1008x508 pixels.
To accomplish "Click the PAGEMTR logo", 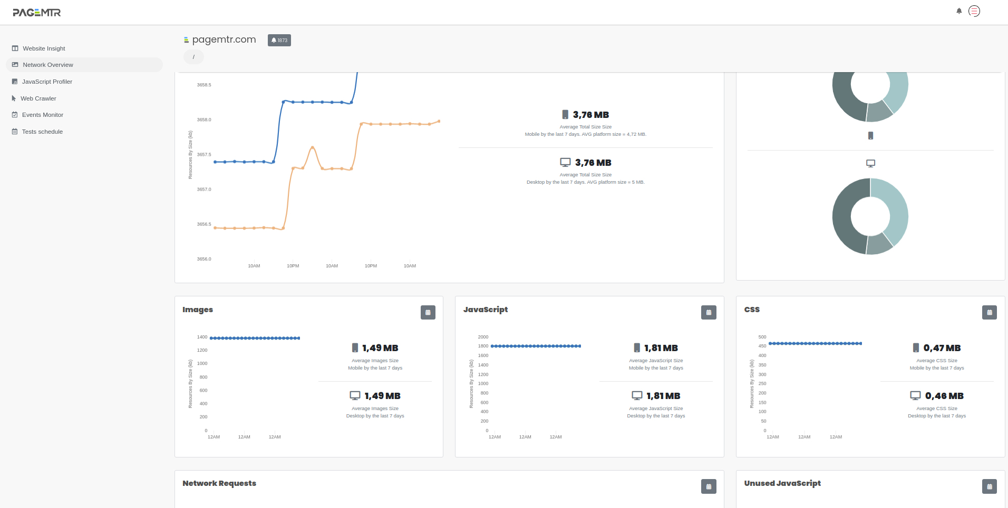I will coord(37,13).
